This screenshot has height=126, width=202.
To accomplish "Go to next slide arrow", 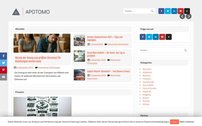I will point(189,16).
